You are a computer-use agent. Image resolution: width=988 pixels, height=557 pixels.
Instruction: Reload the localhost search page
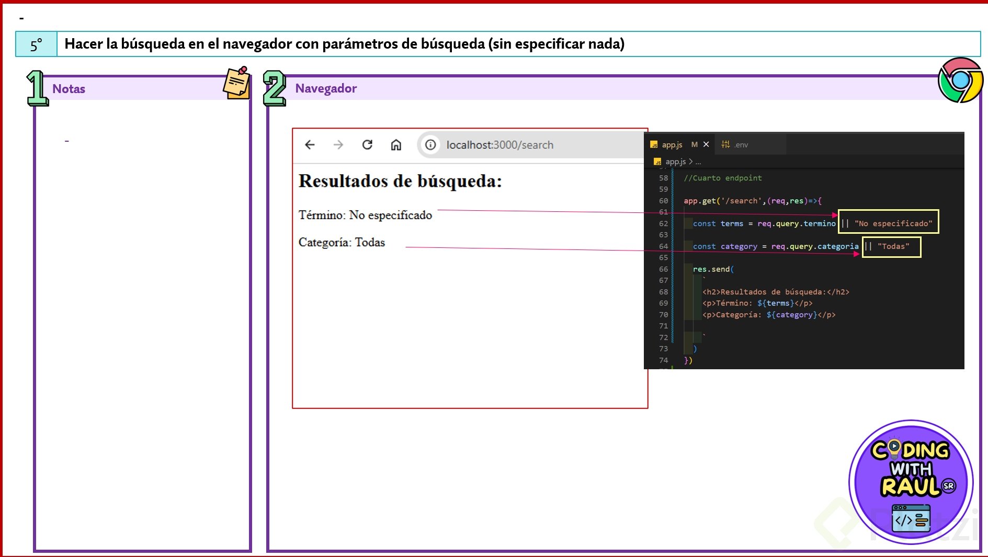click(x=367, y=145)
